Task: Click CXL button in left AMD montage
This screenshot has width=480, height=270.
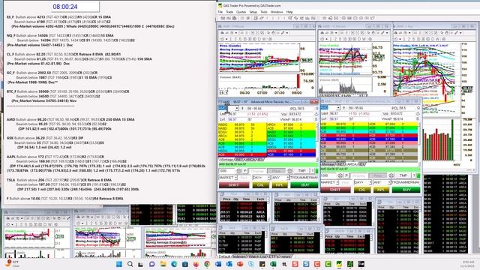Action: (x=260, y=185)
